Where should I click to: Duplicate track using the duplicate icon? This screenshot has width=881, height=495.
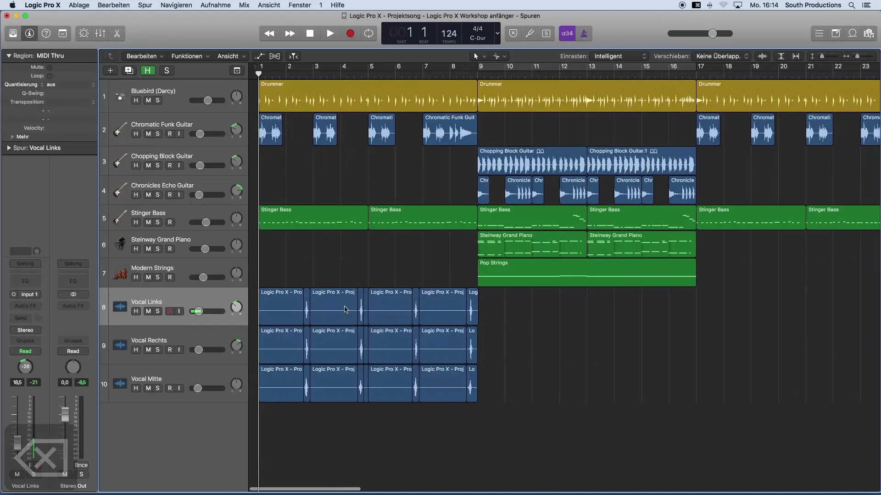coord(129,71)
